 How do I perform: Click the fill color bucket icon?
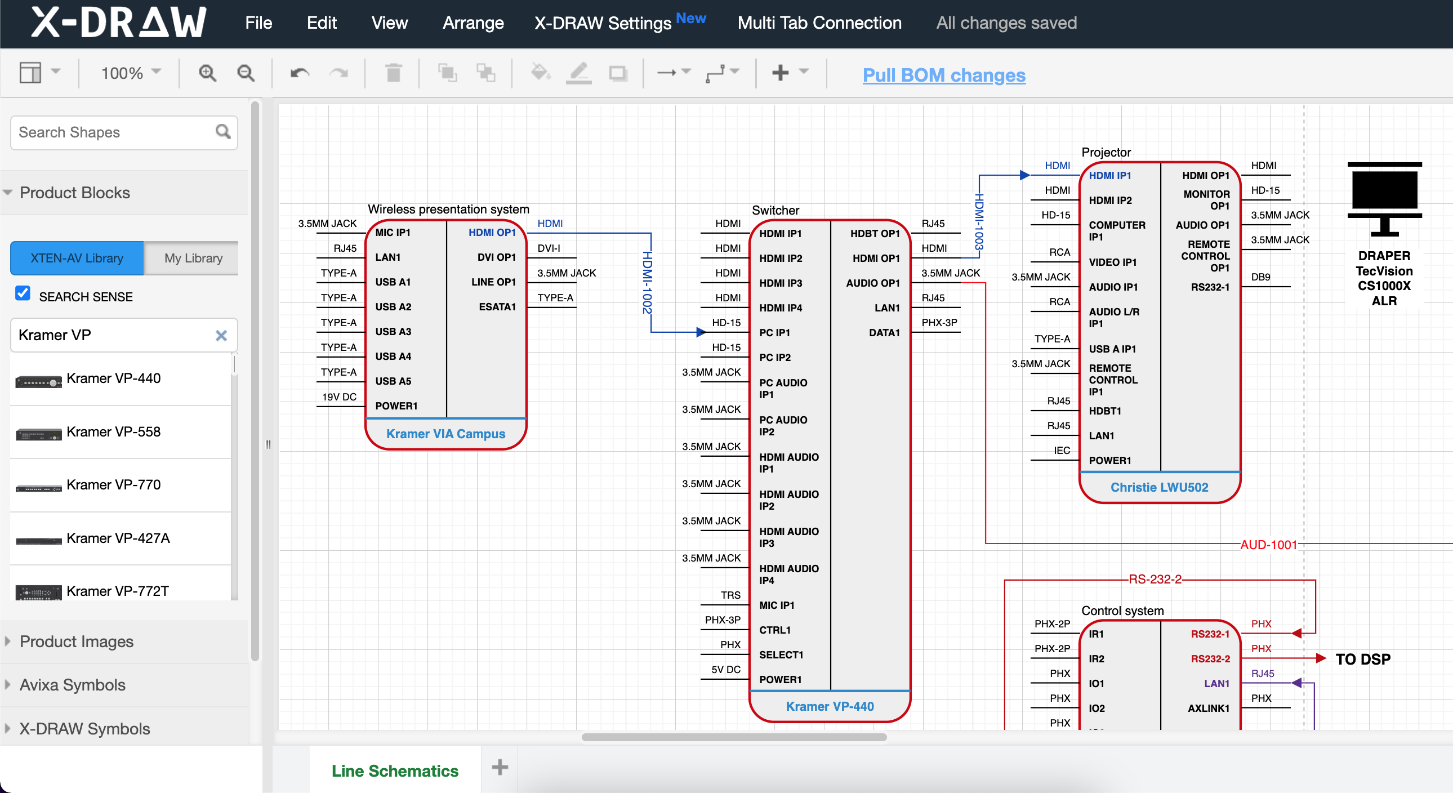(540, 73)
